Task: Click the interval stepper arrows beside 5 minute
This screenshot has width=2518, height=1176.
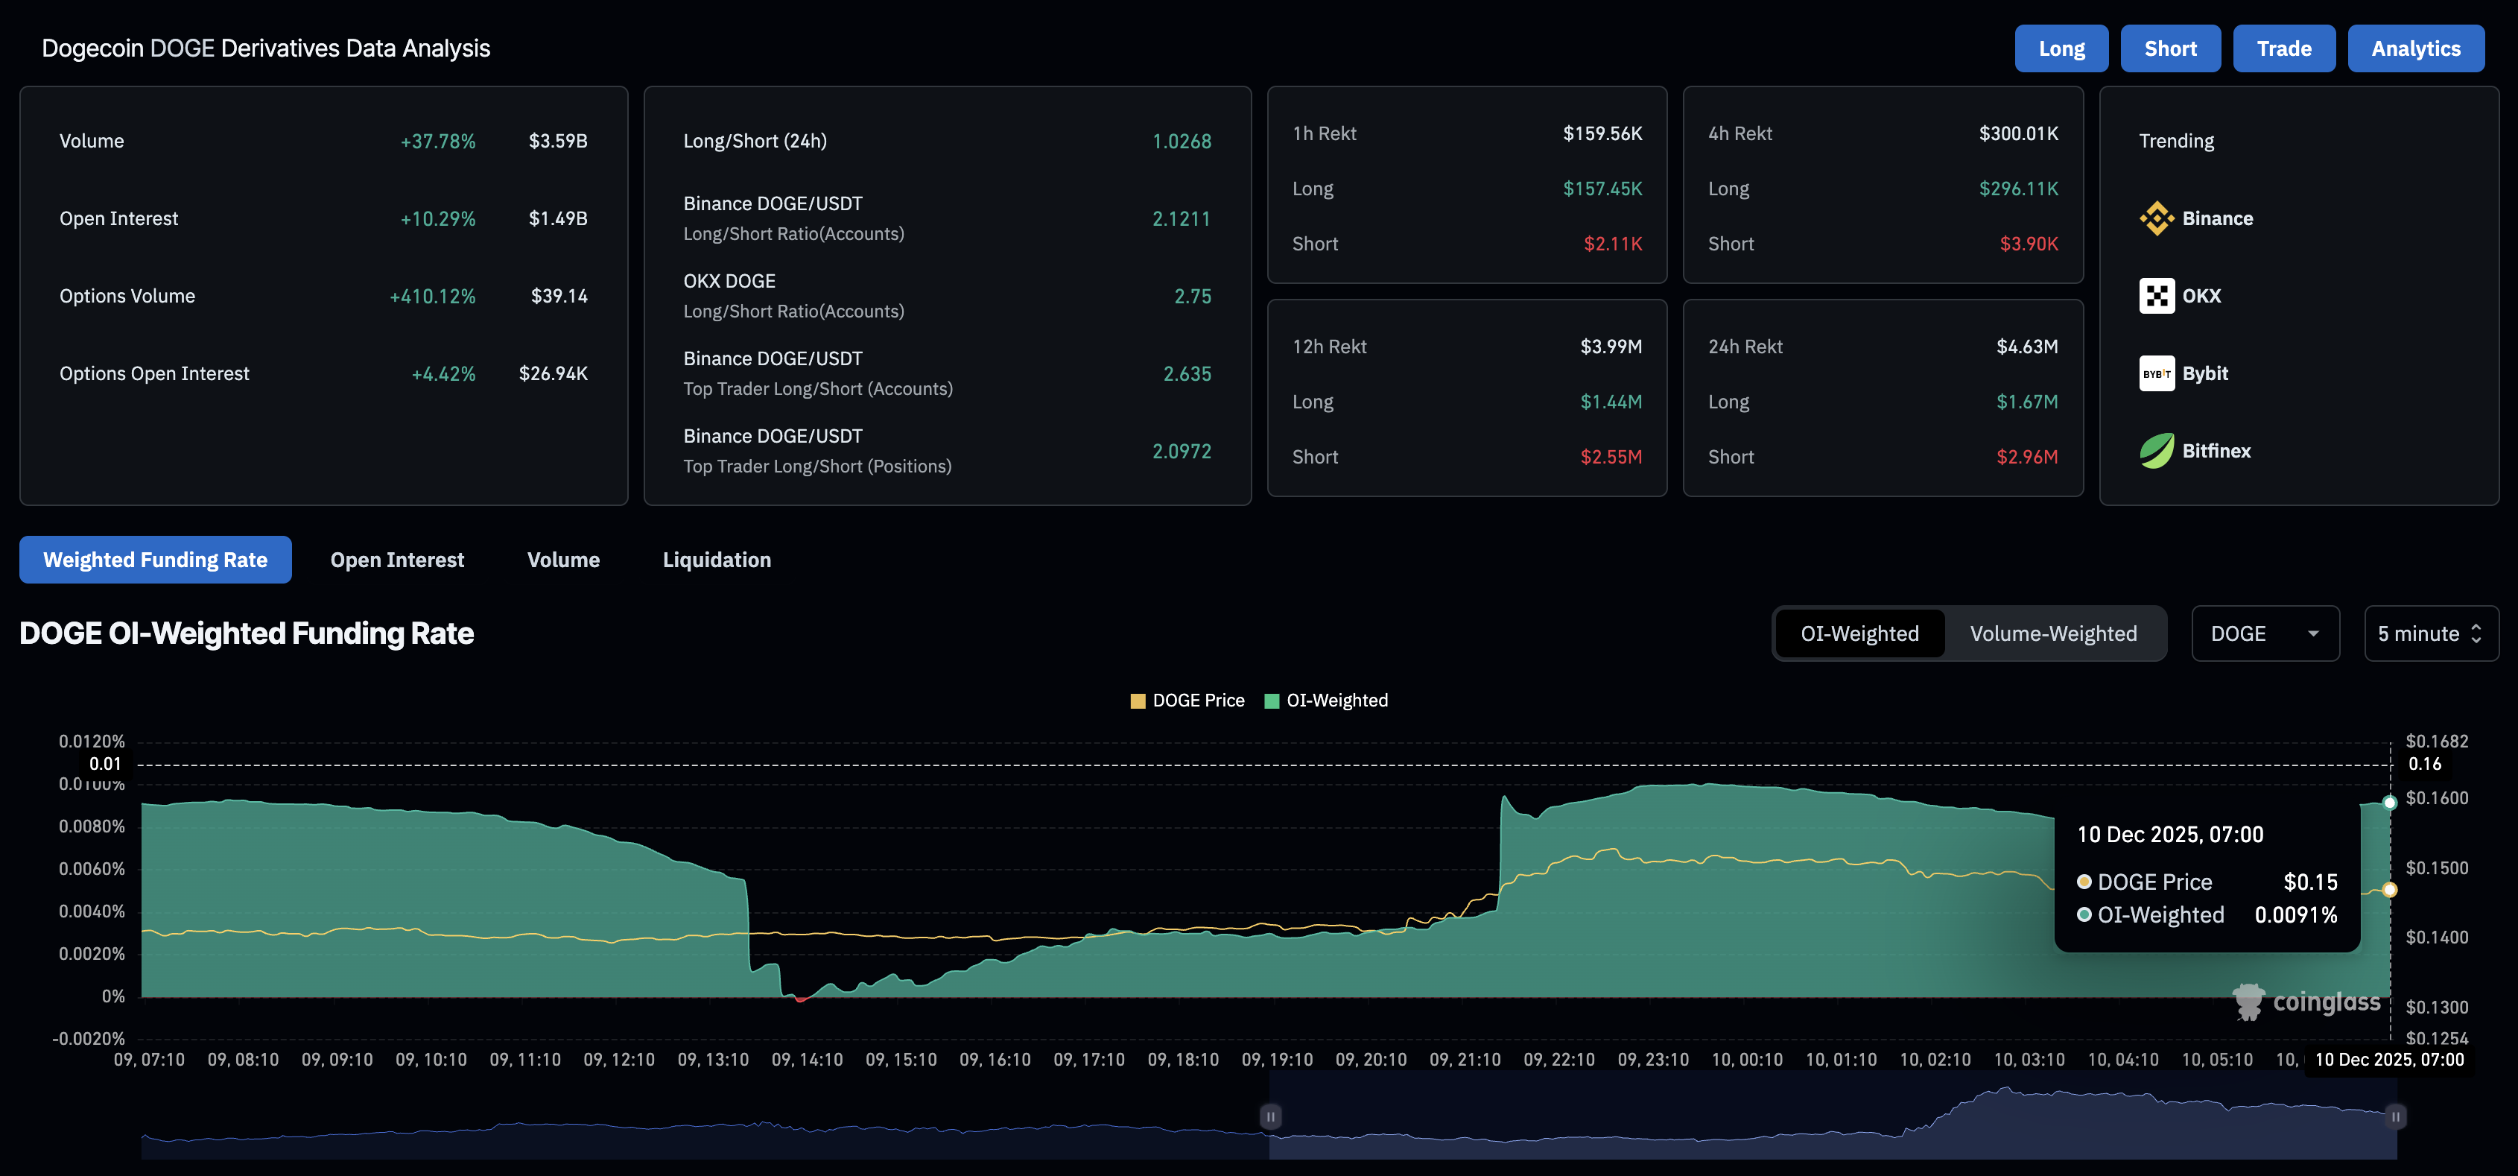Action: coord(2476,633)
